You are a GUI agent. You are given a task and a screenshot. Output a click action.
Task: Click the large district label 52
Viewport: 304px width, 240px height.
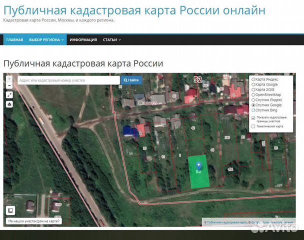click(x=198, y=79)
